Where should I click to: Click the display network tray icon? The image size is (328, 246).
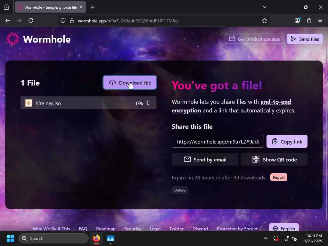286,238
